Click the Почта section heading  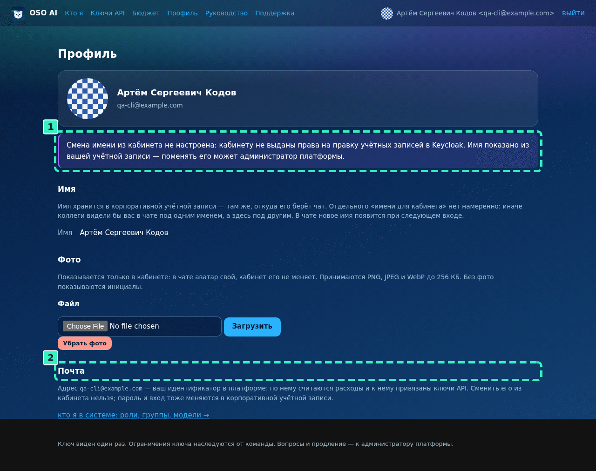click(71, 371)
